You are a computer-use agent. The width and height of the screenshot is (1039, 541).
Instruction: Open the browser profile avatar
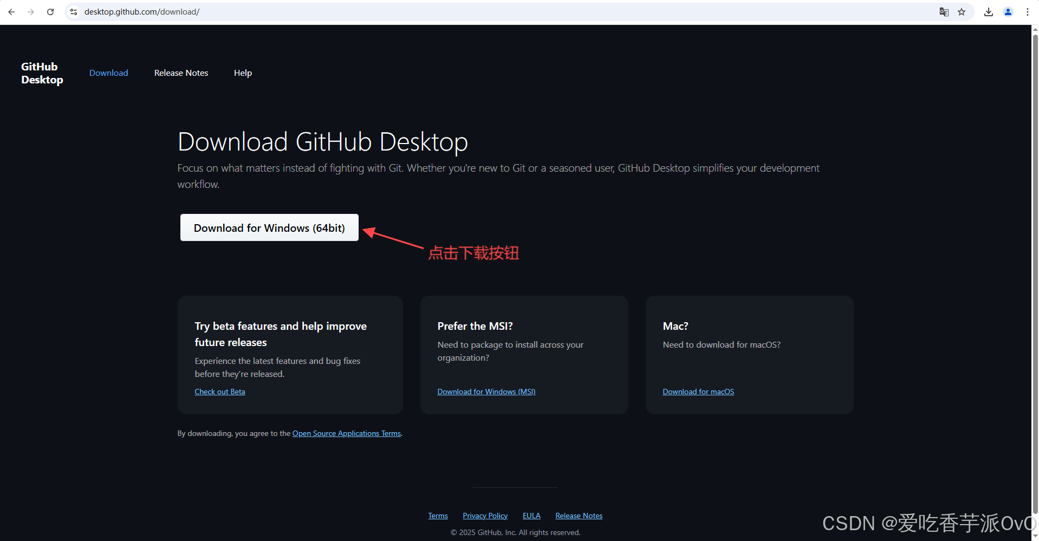(x=1008, y=12)
